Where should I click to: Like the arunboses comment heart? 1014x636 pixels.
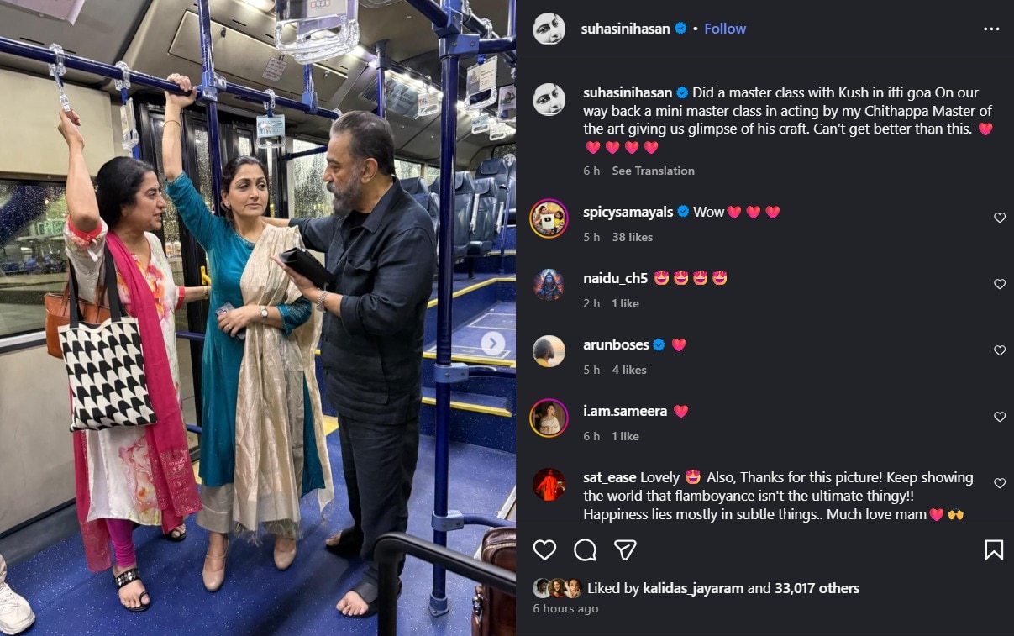pos(1000,350)
